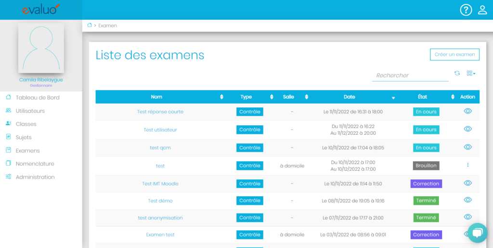Sort the table by Nom column
This screenshot has height=248, width=493.
click(x=221, y=97)
